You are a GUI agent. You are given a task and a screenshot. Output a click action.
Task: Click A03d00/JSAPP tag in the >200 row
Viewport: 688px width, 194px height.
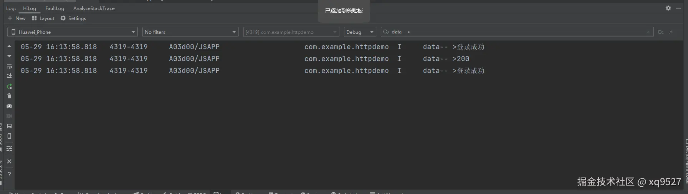(194, 59)
